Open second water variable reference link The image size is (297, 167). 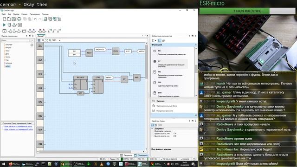tap(19, 129)
